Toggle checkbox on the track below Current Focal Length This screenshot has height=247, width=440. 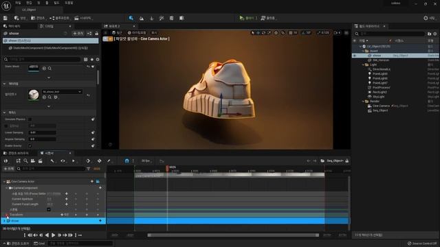[x=49, y=209]
